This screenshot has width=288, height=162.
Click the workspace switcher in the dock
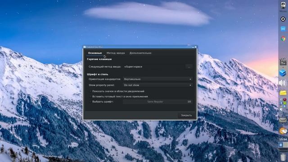(283, 145)
